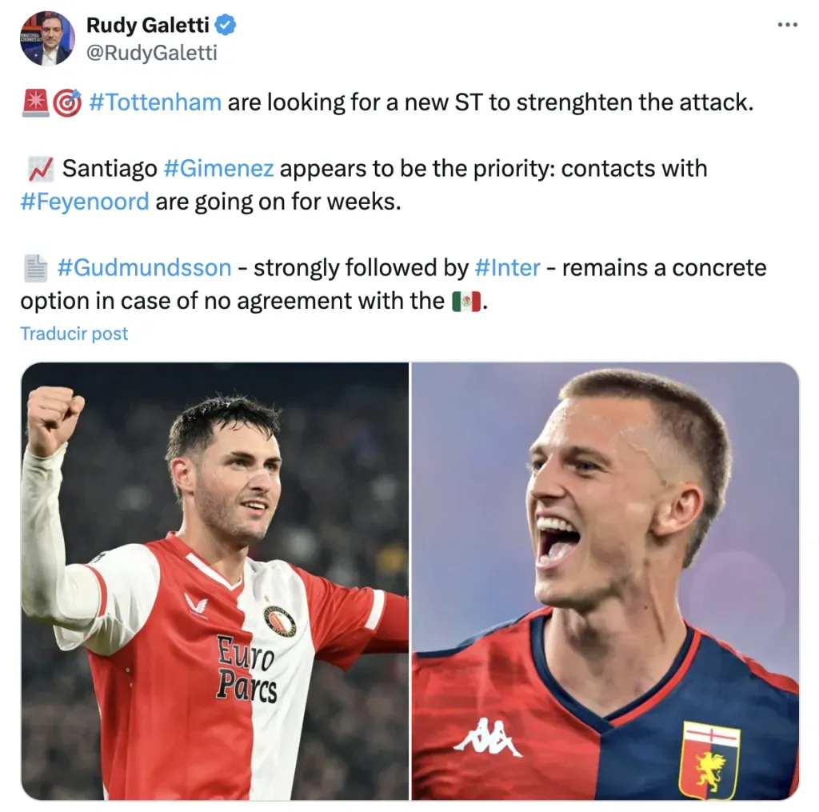Click the red siren emoji
This screenshot has width=819, height=812.
35,102
